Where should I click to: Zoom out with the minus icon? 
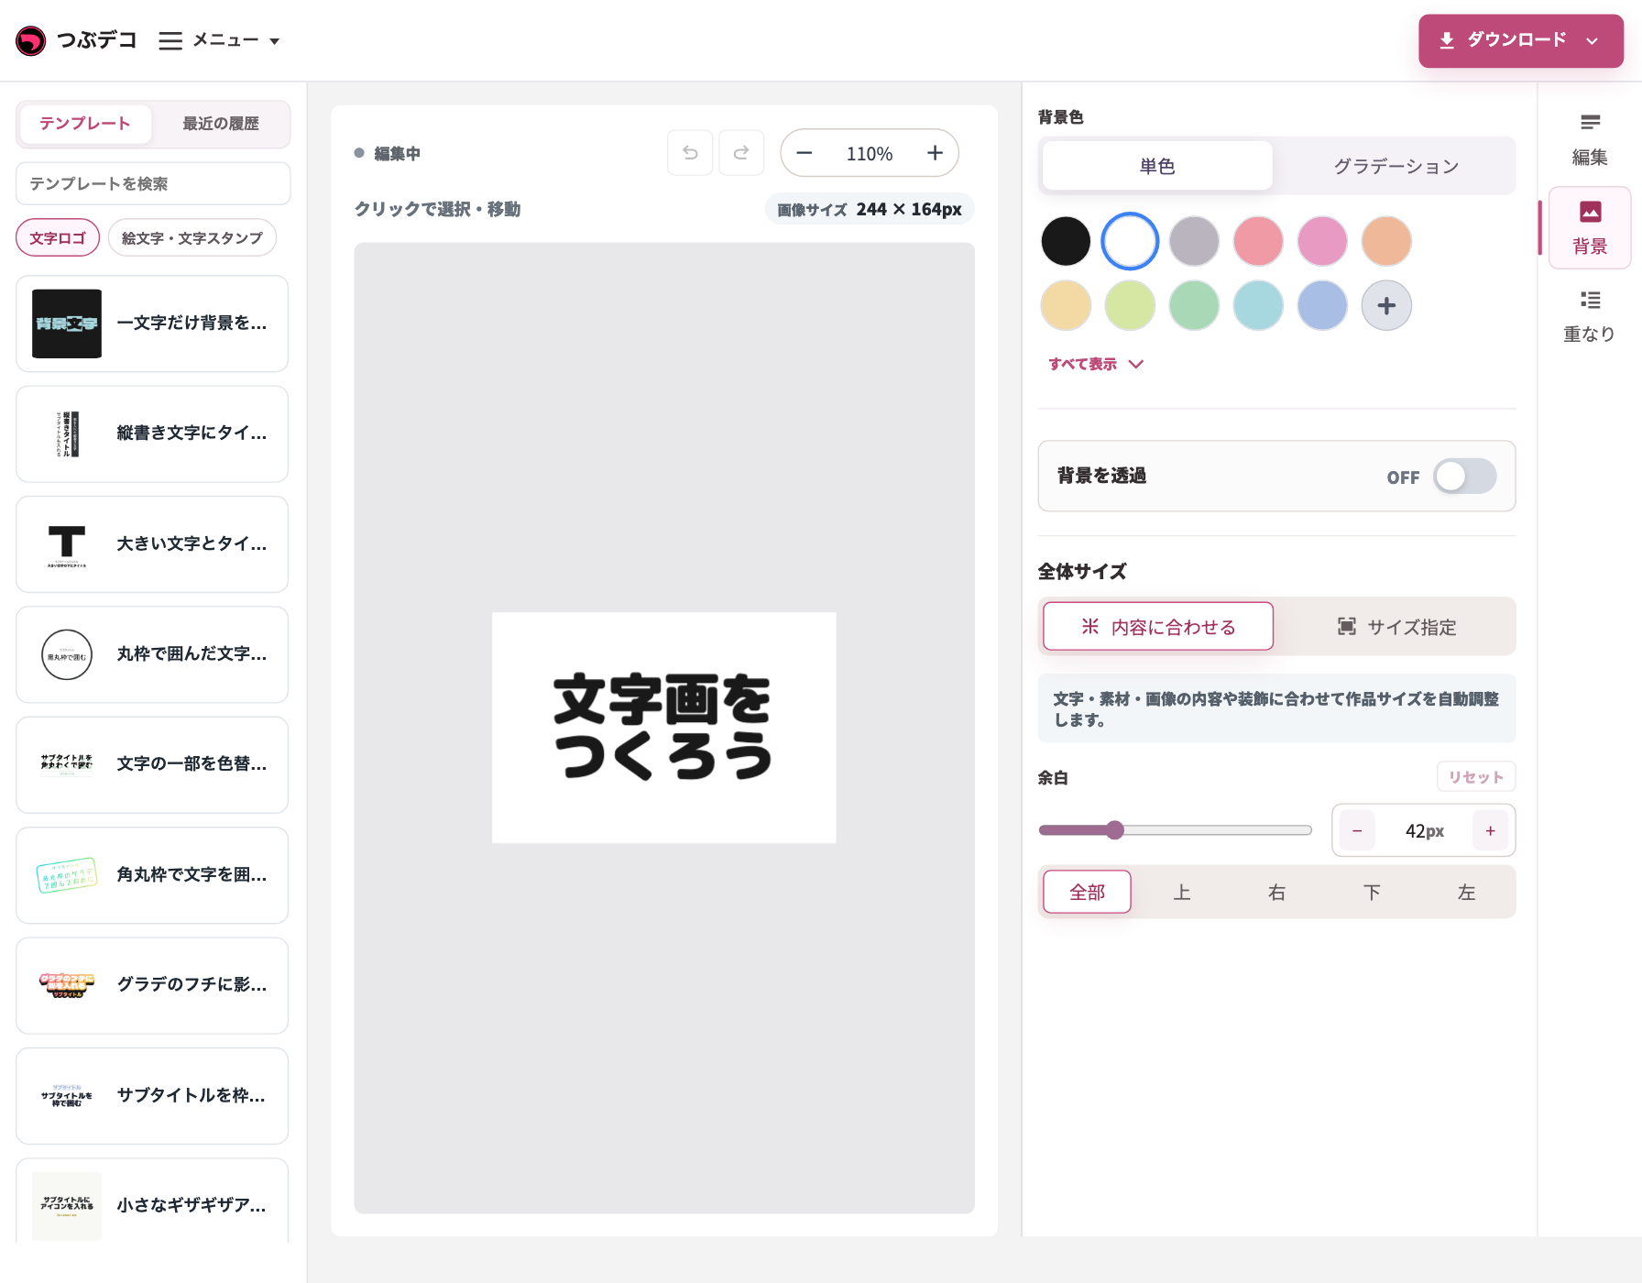coord(805,153)
